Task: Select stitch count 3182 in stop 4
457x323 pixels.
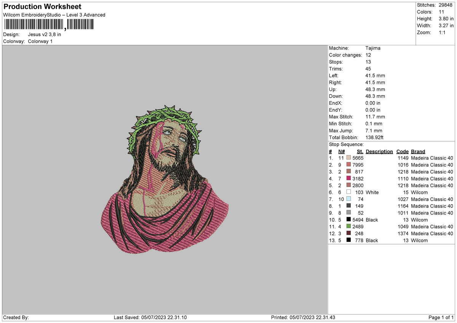Action: 358,179
